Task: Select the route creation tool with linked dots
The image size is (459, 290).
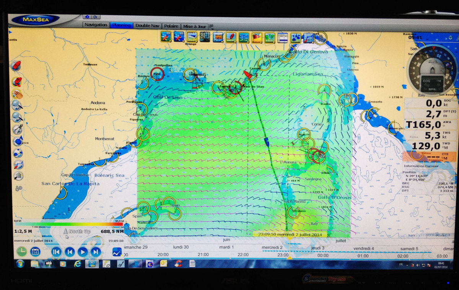Action: pyautogui.click(x=18, y=153)
